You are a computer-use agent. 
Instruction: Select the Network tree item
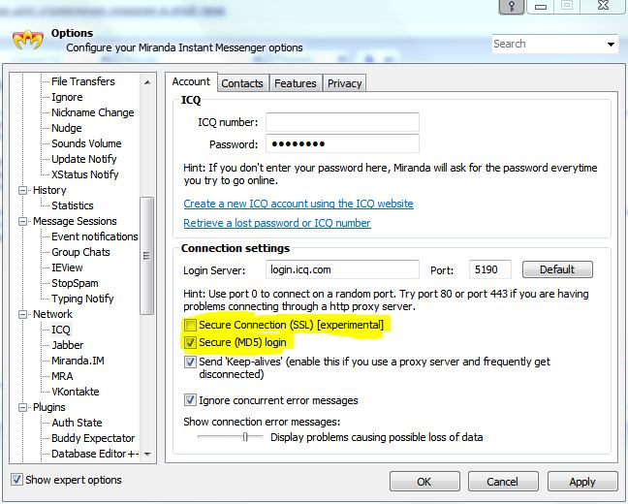(x=52, y=314)
